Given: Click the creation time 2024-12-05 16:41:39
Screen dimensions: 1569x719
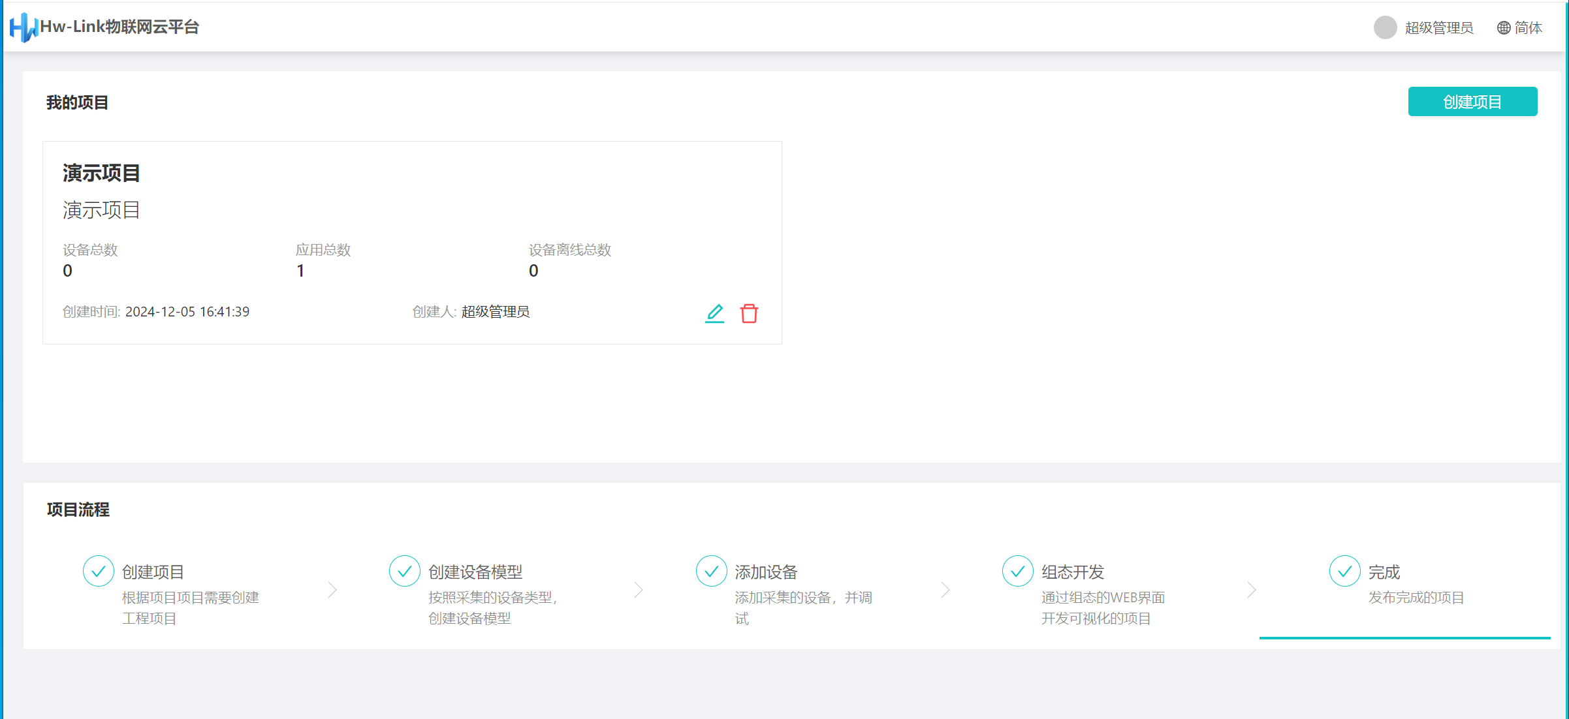Looking at the screenshot, I should pos(187,312).
